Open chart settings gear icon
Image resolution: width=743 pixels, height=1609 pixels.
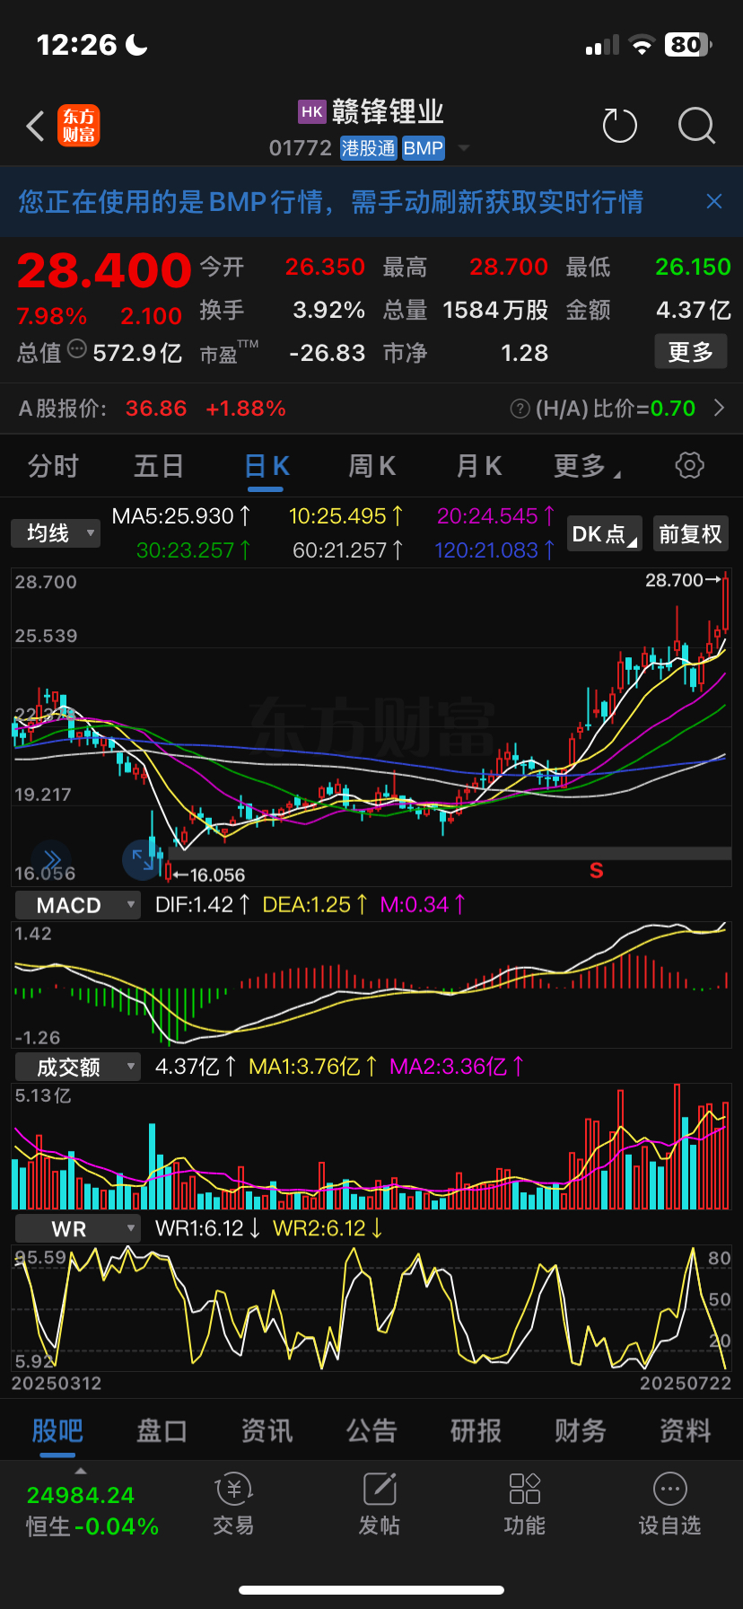[689, 465]
